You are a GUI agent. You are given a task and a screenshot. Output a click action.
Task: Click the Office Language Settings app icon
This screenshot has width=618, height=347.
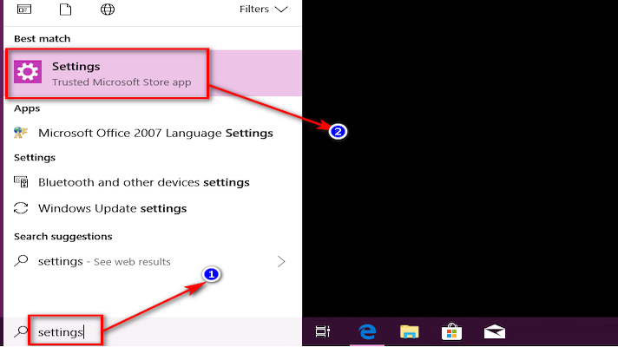tap(21, 133)
